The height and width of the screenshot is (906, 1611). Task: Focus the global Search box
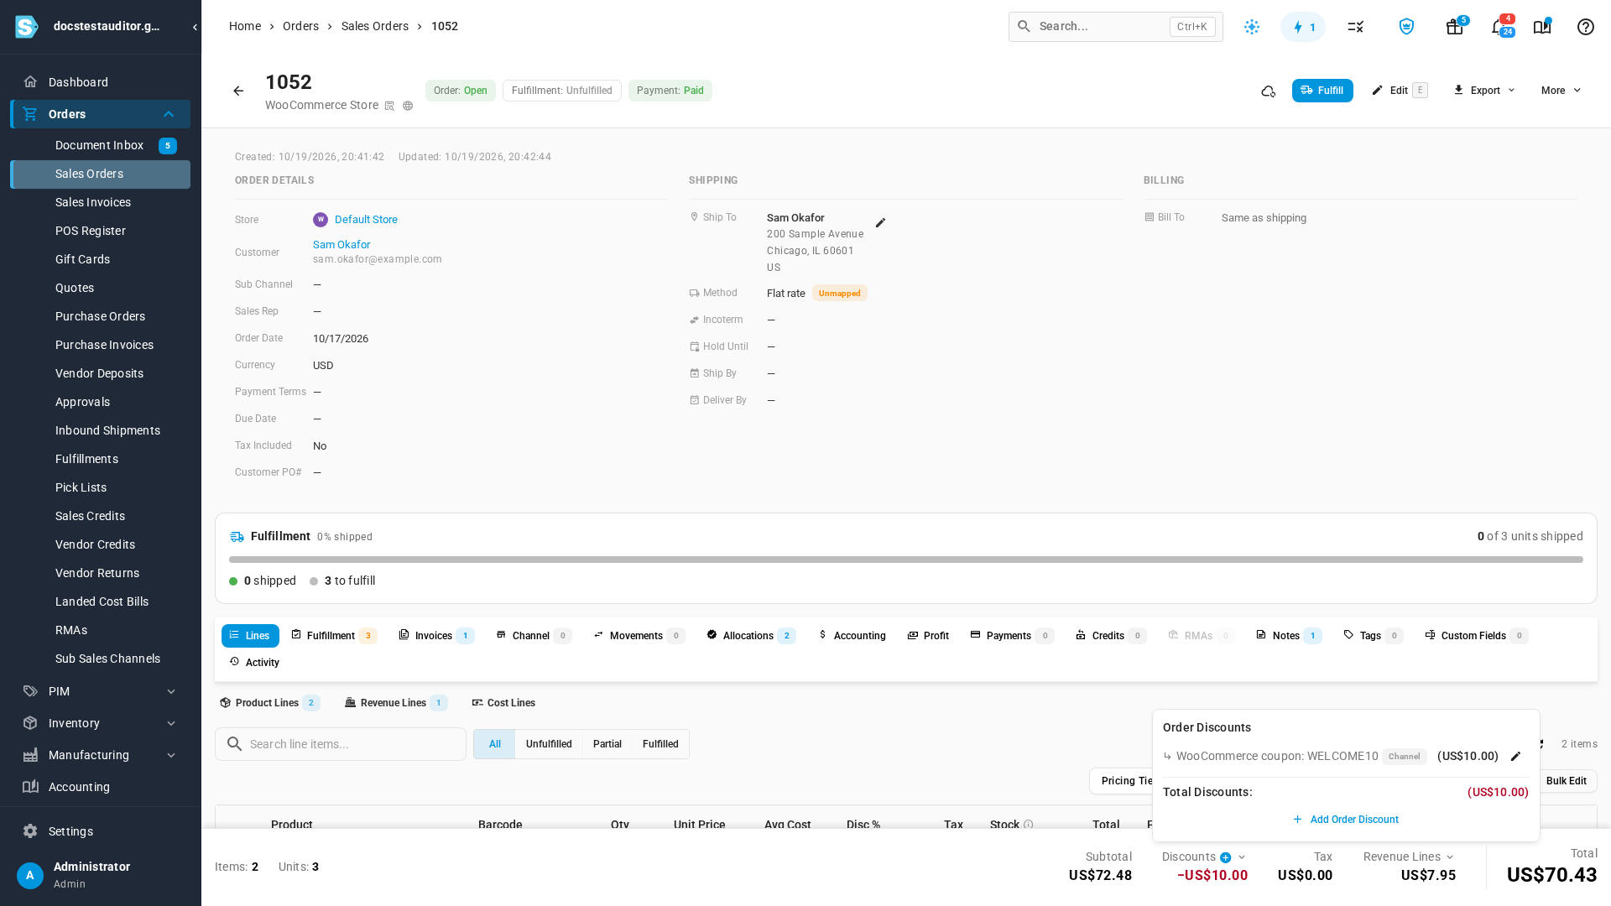(1116, 27)
